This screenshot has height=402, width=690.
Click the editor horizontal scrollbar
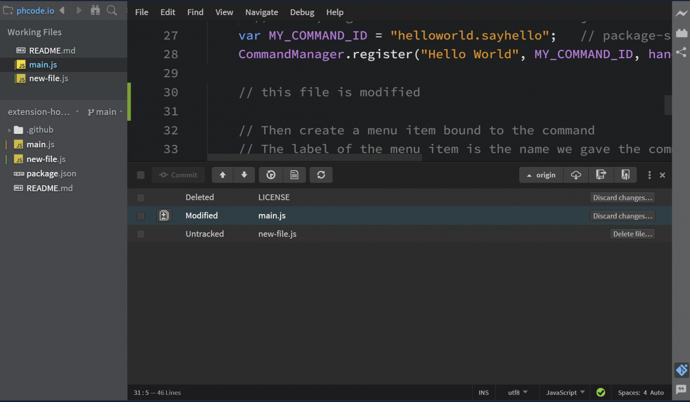314,157
